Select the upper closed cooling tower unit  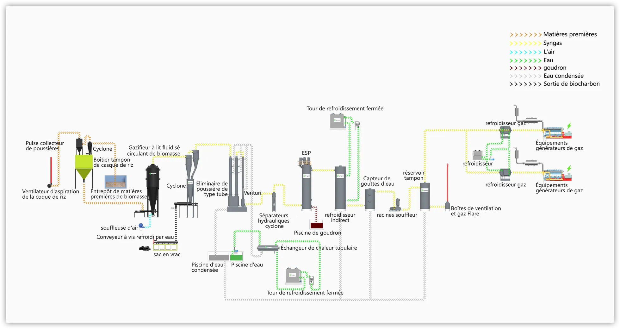[338, 121]
